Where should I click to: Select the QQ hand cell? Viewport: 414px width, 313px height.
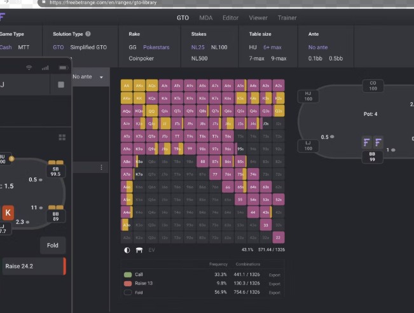coord(152,111)
